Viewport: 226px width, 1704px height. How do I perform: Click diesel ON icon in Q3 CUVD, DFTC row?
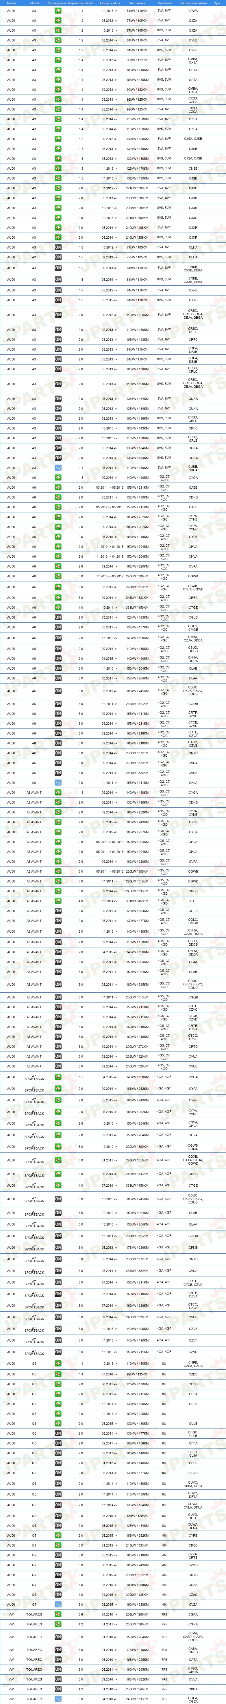pyautogui.click(x=58, y=1516)
